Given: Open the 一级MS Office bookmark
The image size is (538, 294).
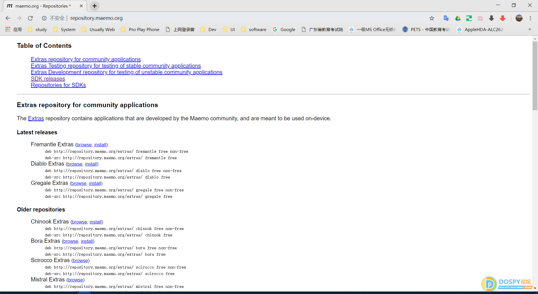Looking at the screenshot, I should pyautogui.click(x=373, y=29).
